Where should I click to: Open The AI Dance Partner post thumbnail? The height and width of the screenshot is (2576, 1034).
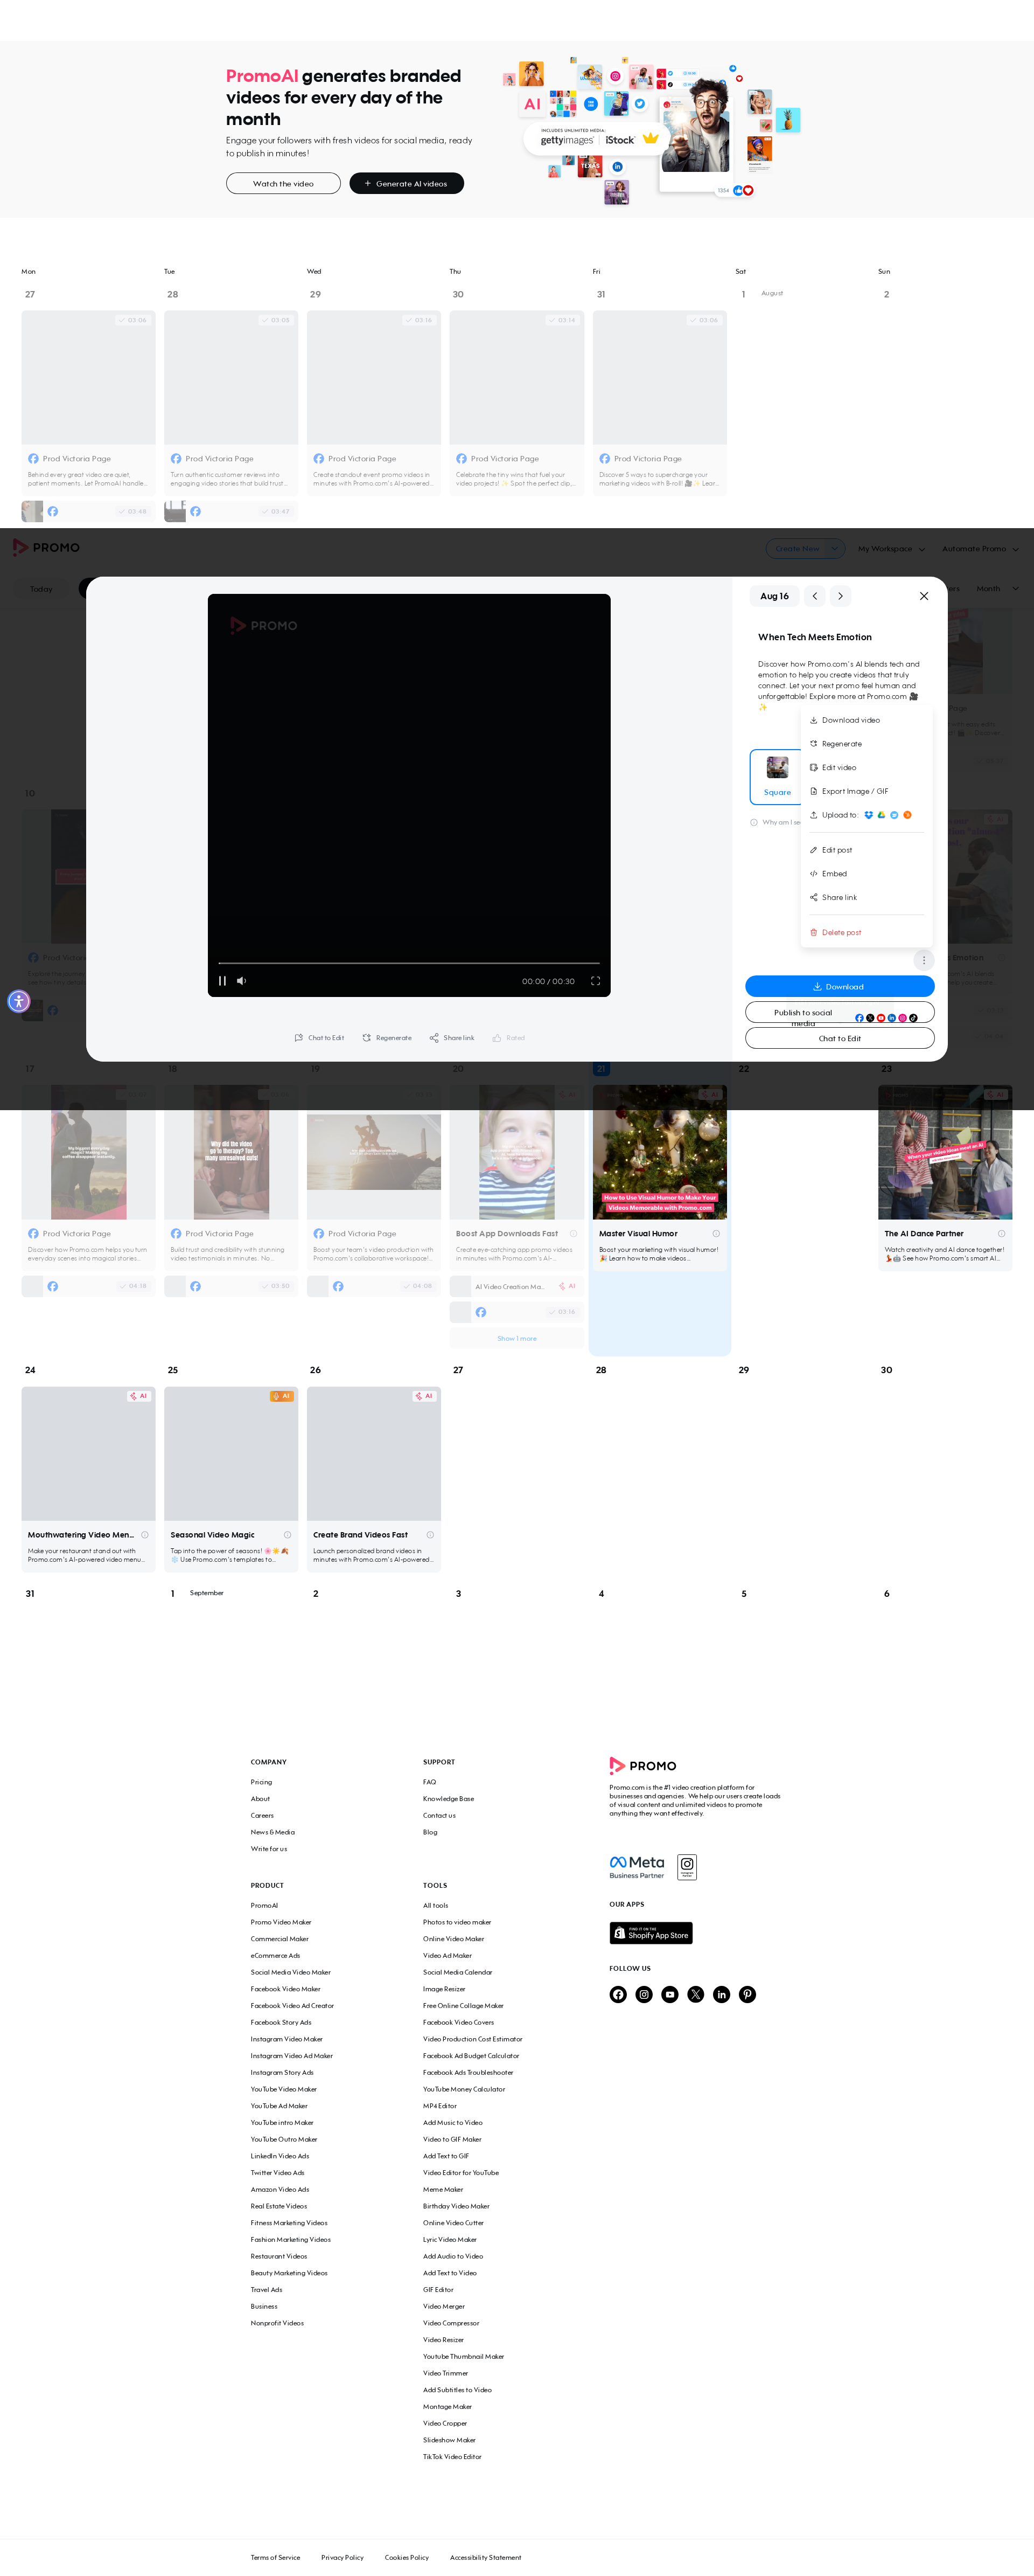click(x=945, y=1152)
